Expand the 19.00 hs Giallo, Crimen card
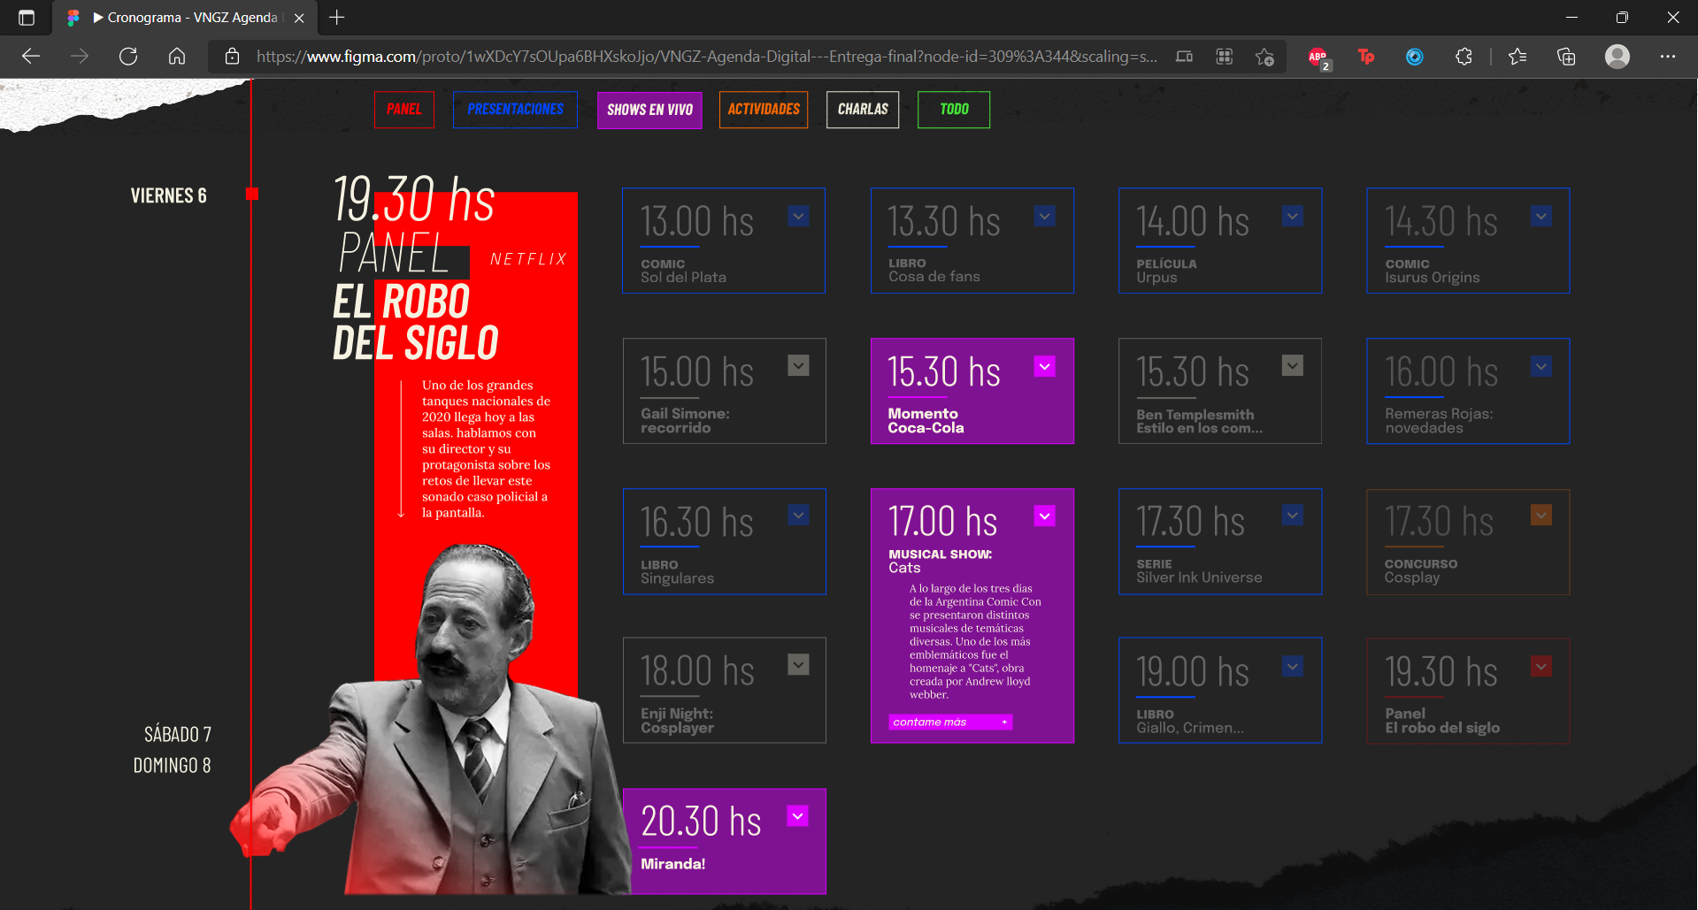 1293,666
